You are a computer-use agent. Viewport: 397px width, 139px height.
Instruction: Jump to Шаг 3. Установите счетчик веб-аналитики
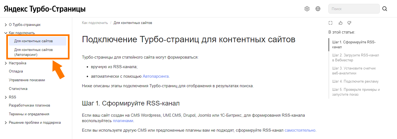pos(354,71)
